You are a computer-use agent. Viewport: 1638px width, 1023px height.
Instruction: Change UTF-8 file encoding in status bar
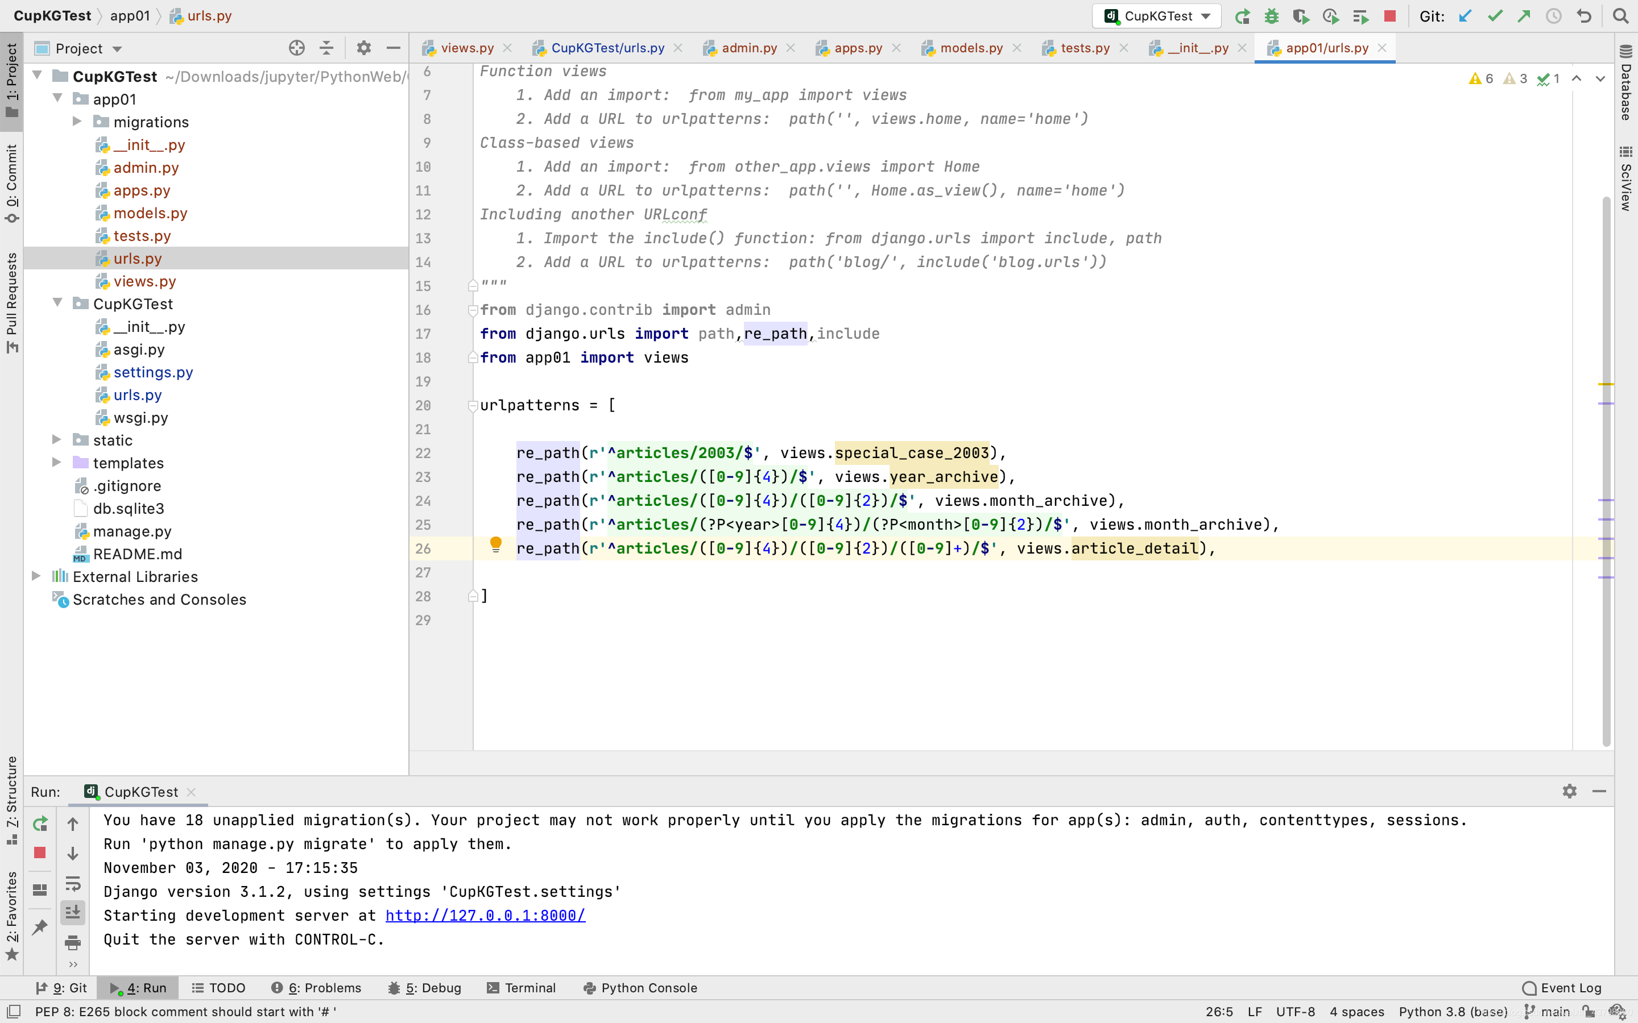(x=1296, y=1012)
